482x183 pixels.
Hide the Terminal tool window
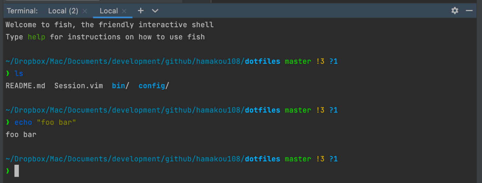(469, 11)
